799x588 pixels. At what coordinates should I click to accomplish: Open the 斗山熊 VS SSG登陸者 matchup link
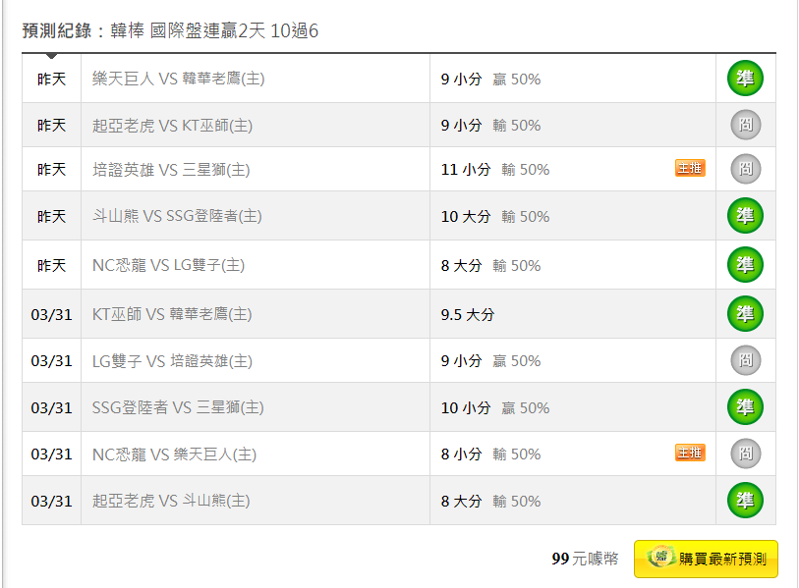click(176, 216)
